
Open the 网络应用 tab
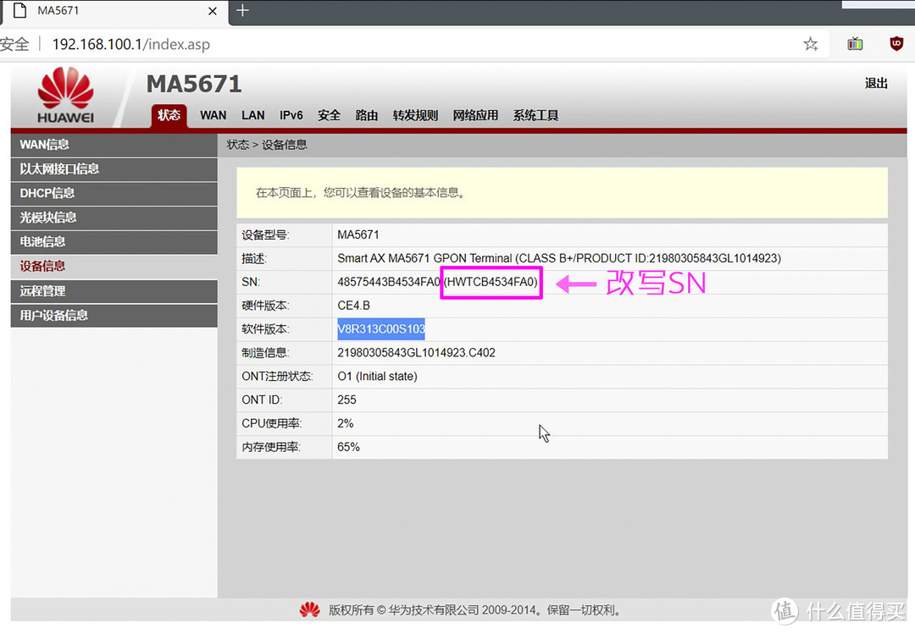click(475, 115)
